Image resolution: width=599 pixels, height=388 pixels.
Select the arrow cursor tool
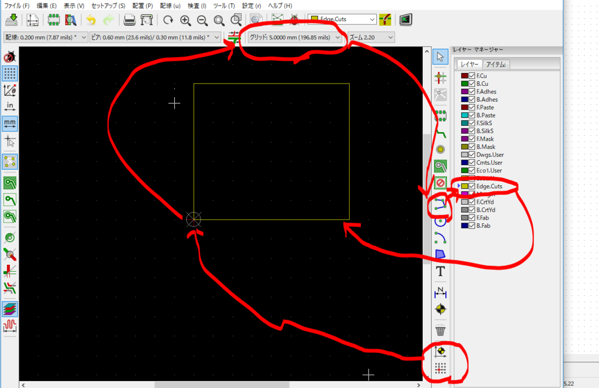[440, 57]
